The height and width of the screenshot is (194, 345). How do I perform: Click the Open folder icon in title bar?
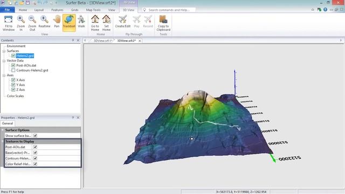click(22, 3)
